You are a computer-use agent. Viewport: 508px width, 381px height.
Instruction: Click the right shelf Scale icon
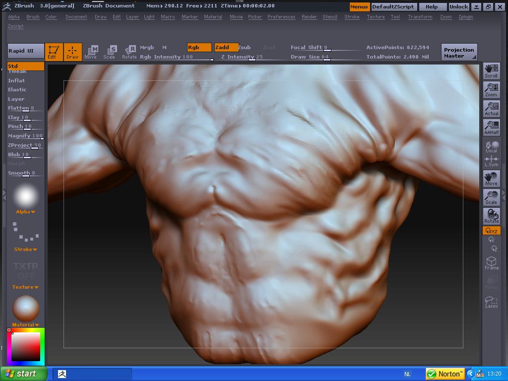pyautogui.click(x=492, y=197)
